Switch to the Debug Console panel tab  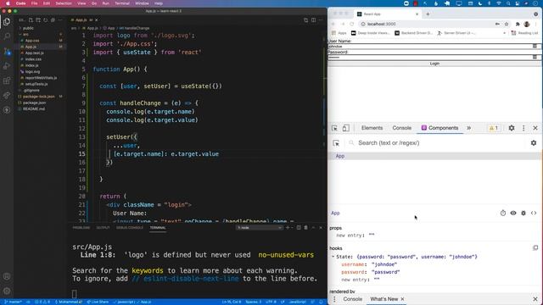pos(130,228)
